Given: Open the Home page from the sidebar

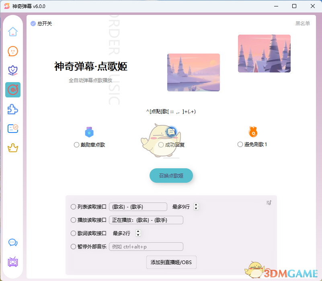Looking at the screenshot, I should coord(12,31).
